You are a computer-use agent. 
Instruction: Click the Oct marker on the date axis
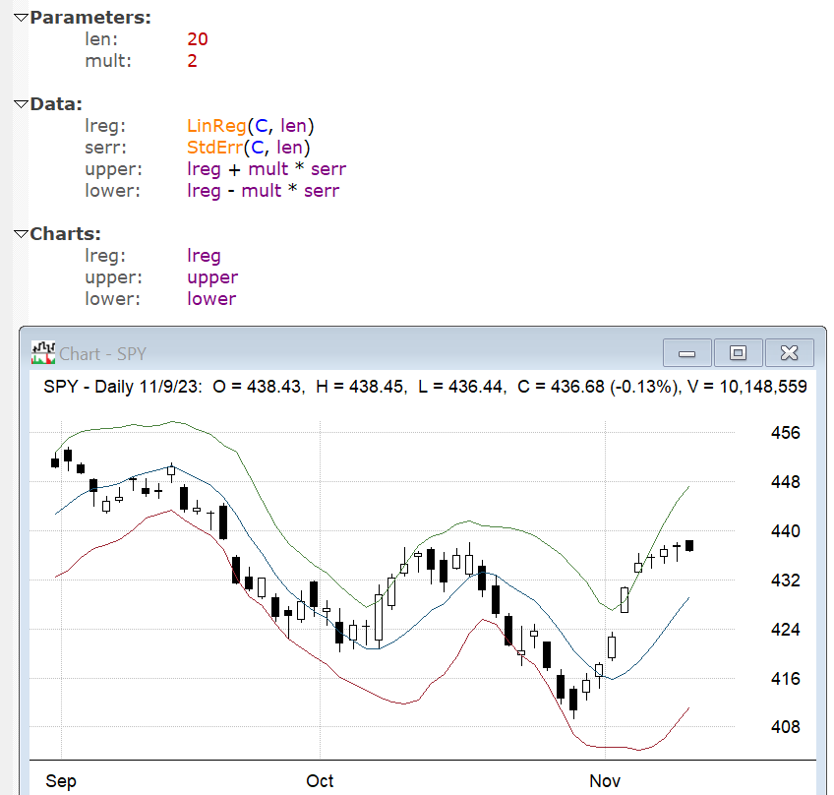tap(320, 781)
